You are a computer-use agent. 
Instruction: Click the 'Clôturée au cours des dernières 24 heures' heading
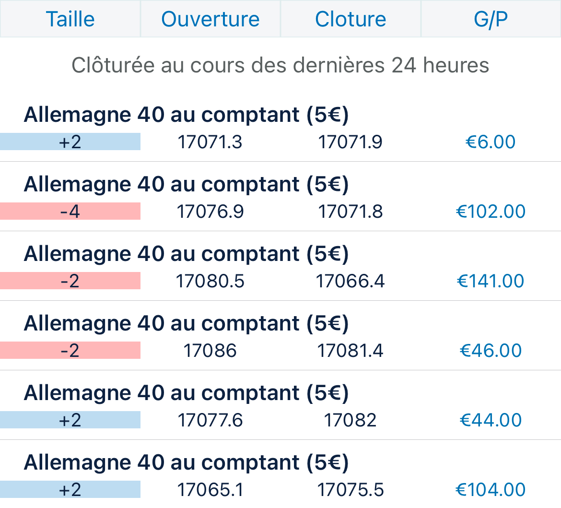tap(280, 65)
